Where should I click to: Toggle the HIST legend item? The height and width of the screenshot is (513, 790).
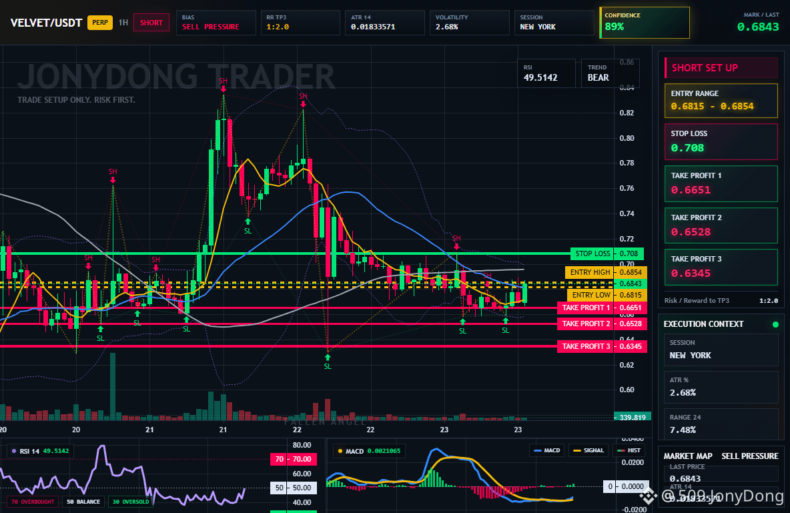[628, 450]
